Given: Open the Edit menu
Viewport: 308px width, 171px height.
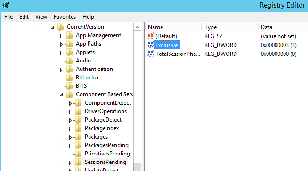Looking at the screenshot, I should coord(24,17).
